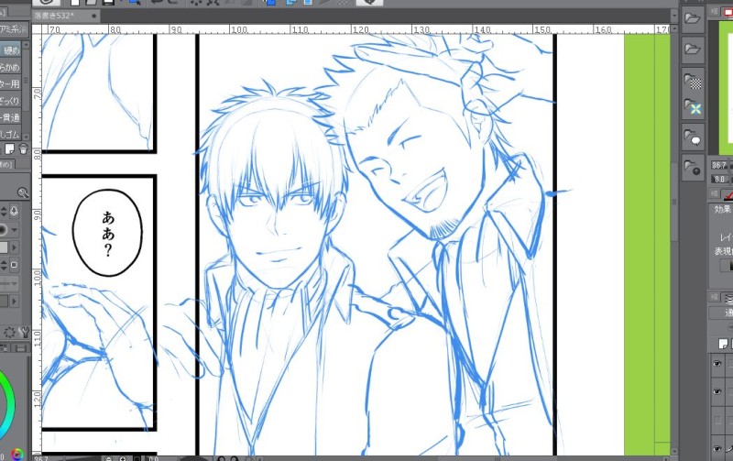
Task: Open the greyed-out dropdown in tool property
Action: [9, 283]
